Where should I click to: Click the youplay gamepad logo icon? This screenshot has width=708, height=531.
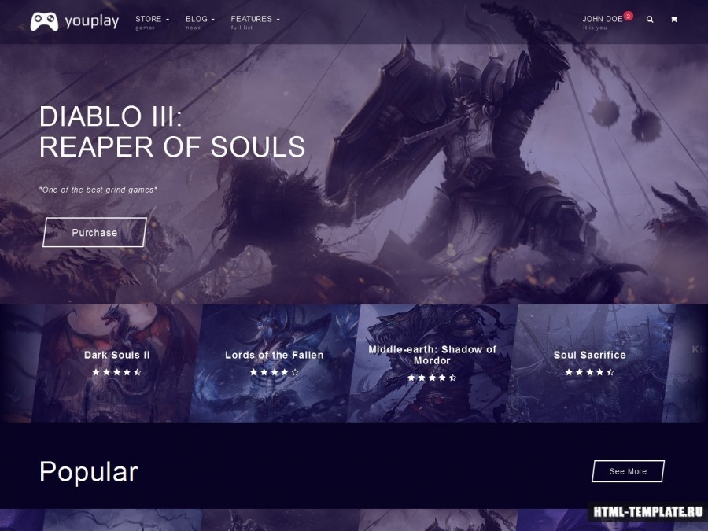click(x=44, y=21)
